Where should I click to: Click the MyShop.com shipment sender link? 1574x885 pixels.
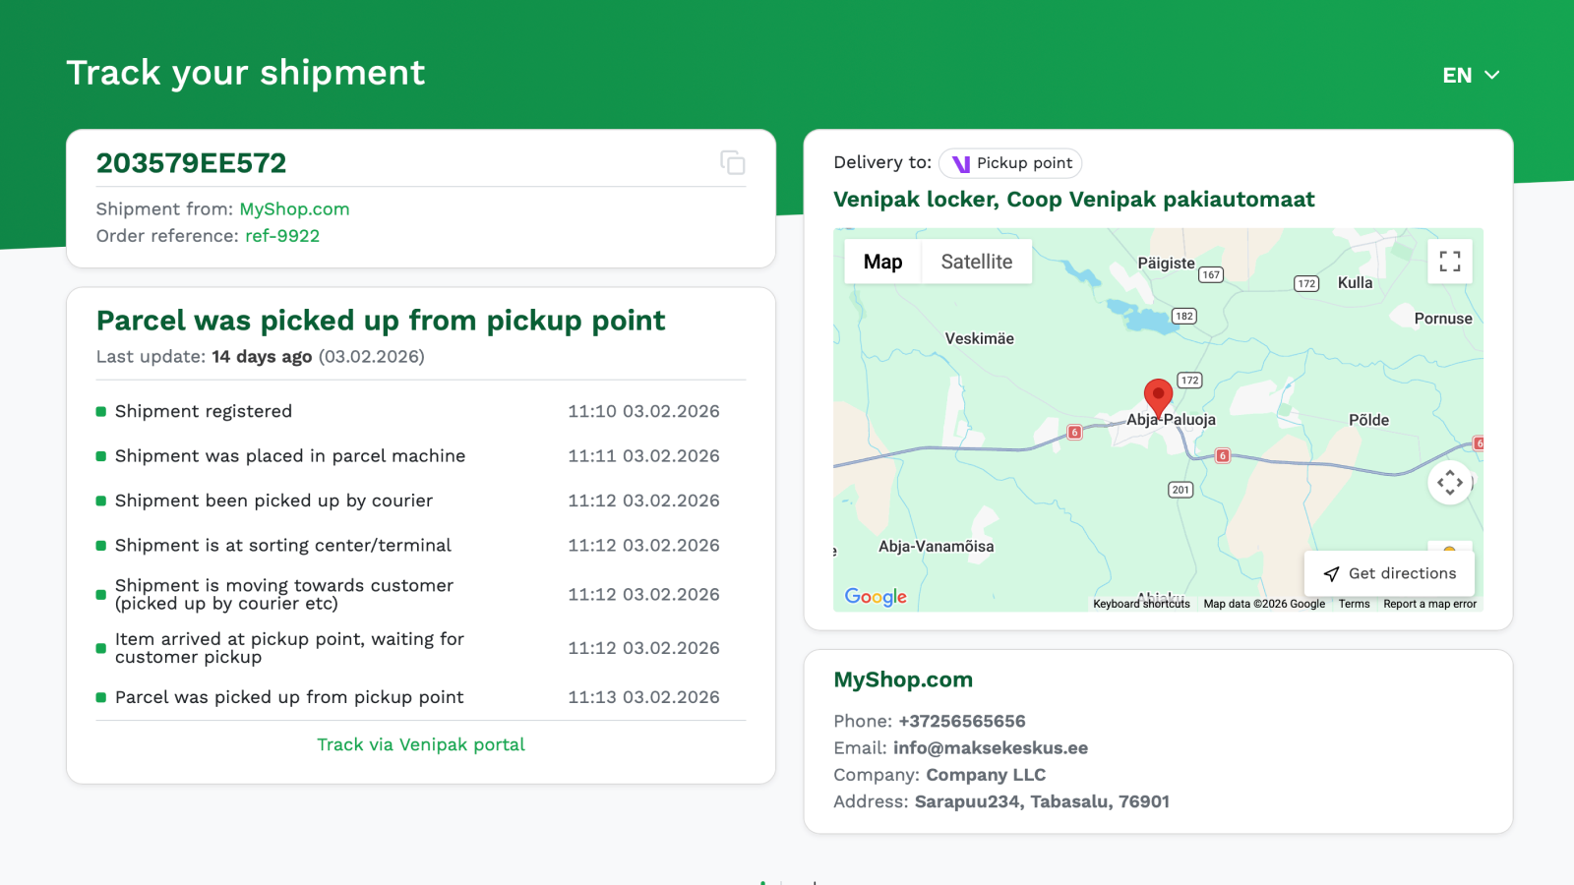pos(294,209)
